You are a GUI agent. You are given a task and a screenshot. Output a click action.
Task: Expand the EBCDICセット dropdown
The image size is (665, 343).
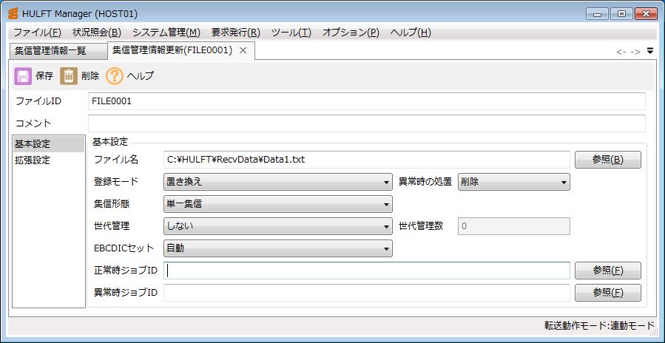(278, 248)
